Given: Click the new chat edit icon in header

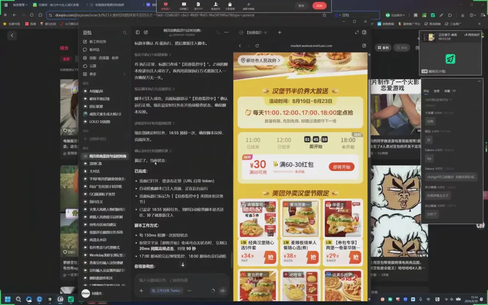Looking at the screenshot, I should point(146,33).
